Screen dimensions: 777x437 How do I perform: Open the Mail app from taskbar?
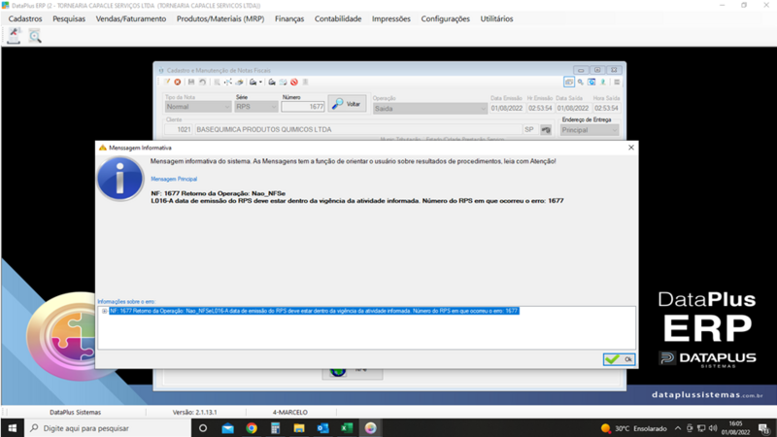[228, 428]
